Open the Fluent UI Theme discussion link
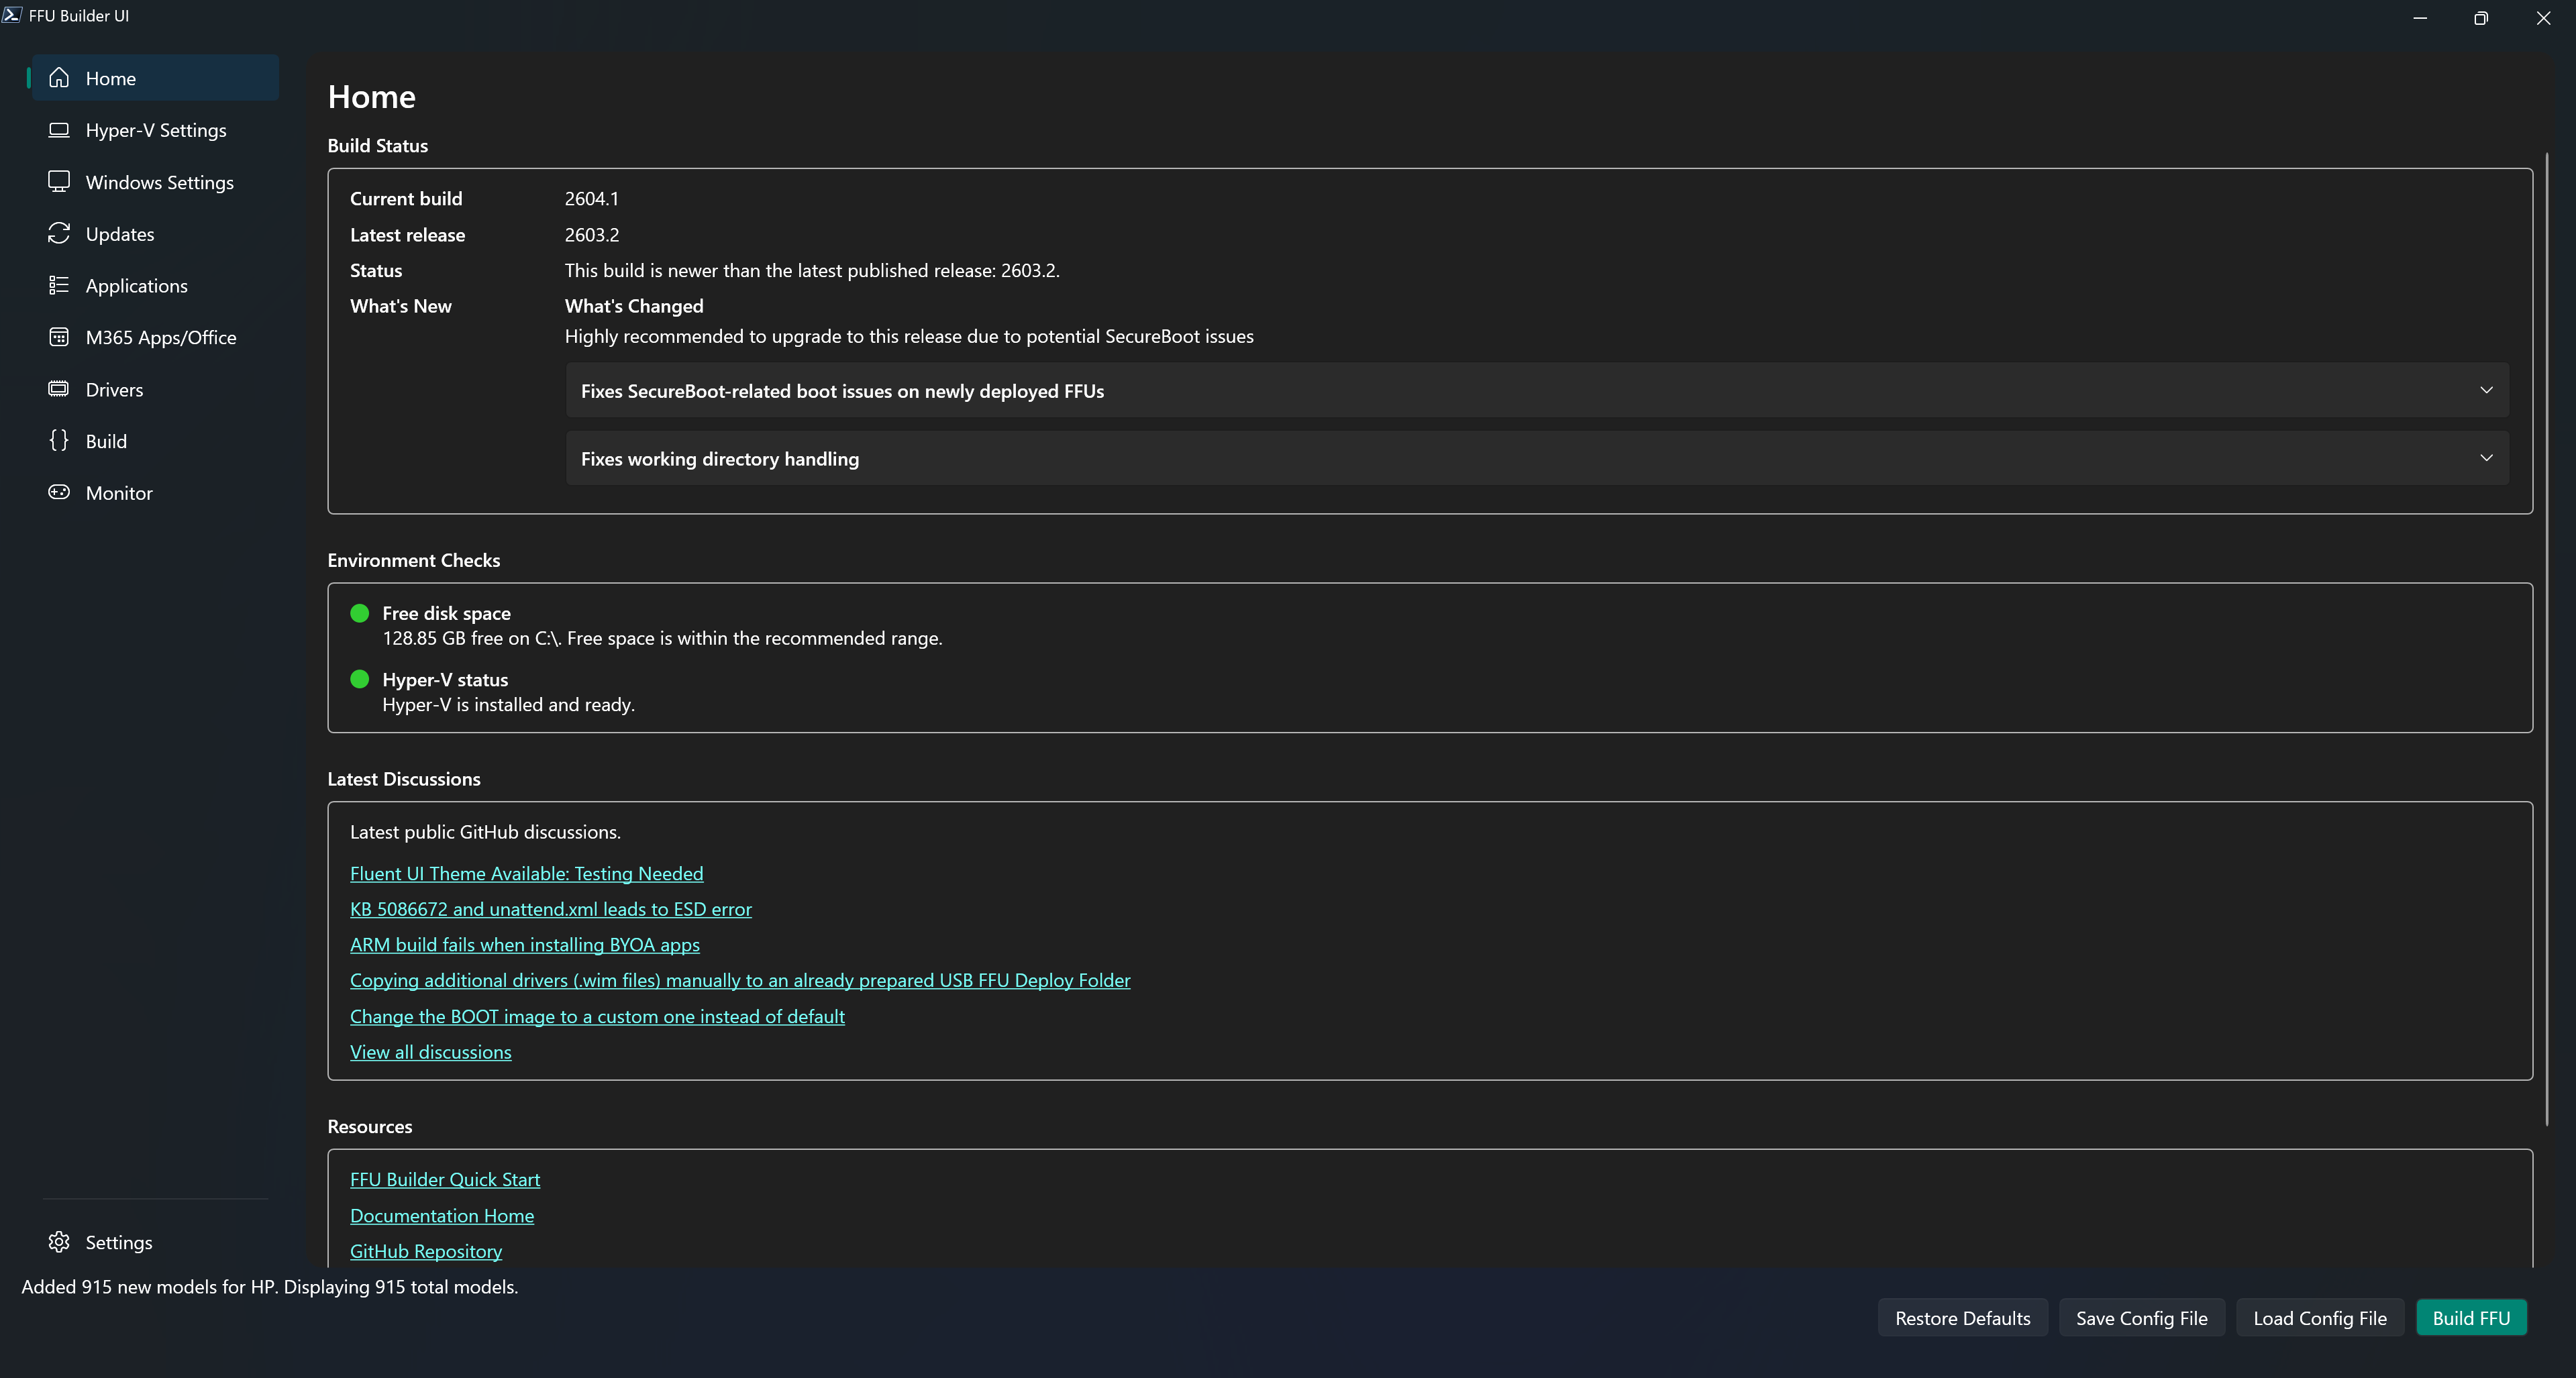This screenshot has width=2576, height=1378. [x=526, y=874]
